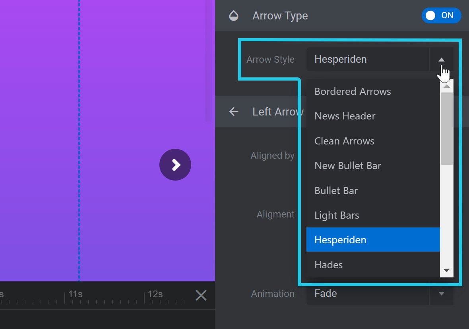The image size is (469, 329).
Task: Toggle the Arrow Type ON switch
Action: tap(441, 15)
